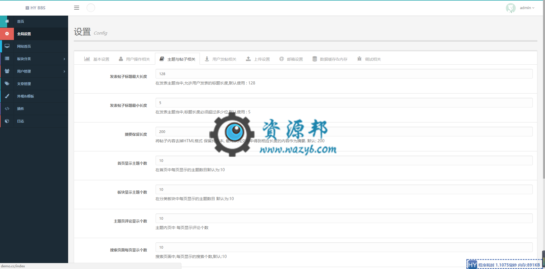Screen dimensions: 545x269
Task: Switch to the 用户操作相关 tab
Action: click(x=134, y=59)
